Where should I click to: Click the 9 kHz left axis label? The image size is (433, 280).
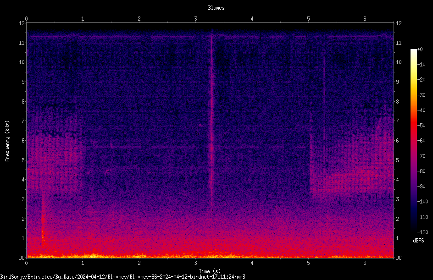tap(23, 82)
